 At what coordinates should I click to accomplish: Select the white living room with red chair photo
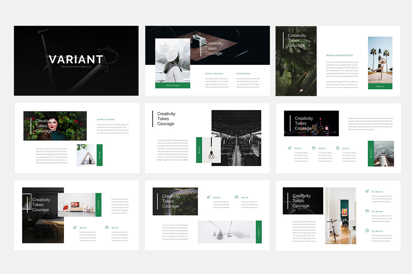pos(76,205)
